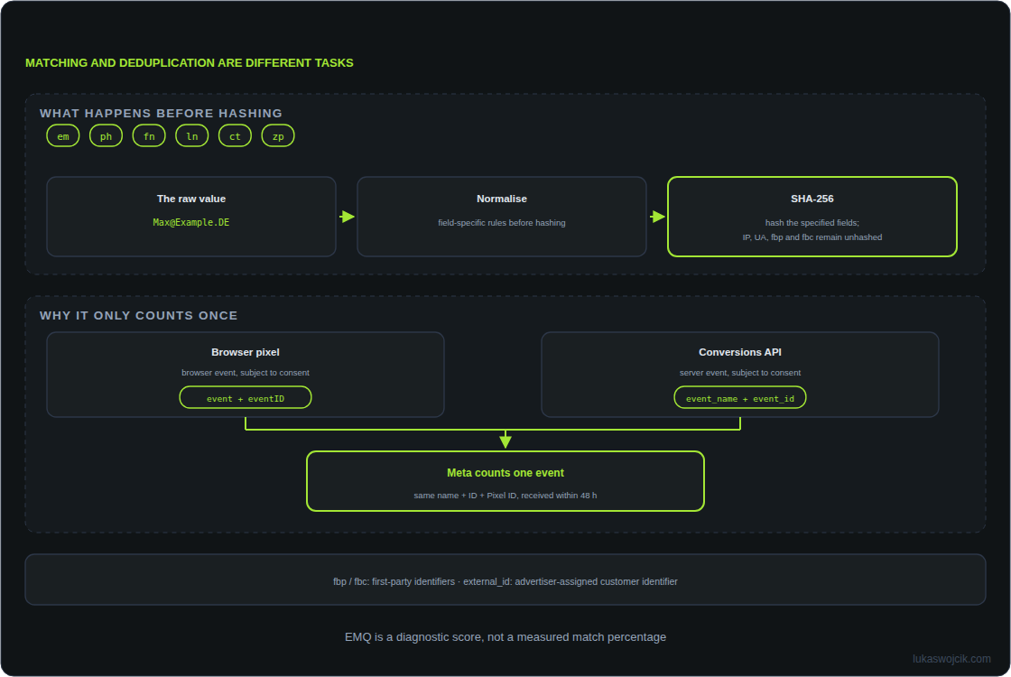Click the "fbp / fbc: first-party identifiers" note
This screenshot has height=677, width=1011.
point(505,581)
